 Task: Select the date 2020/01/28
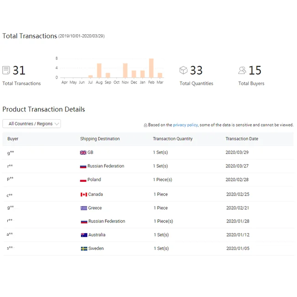pyautogui.click(x=238, y=221)
